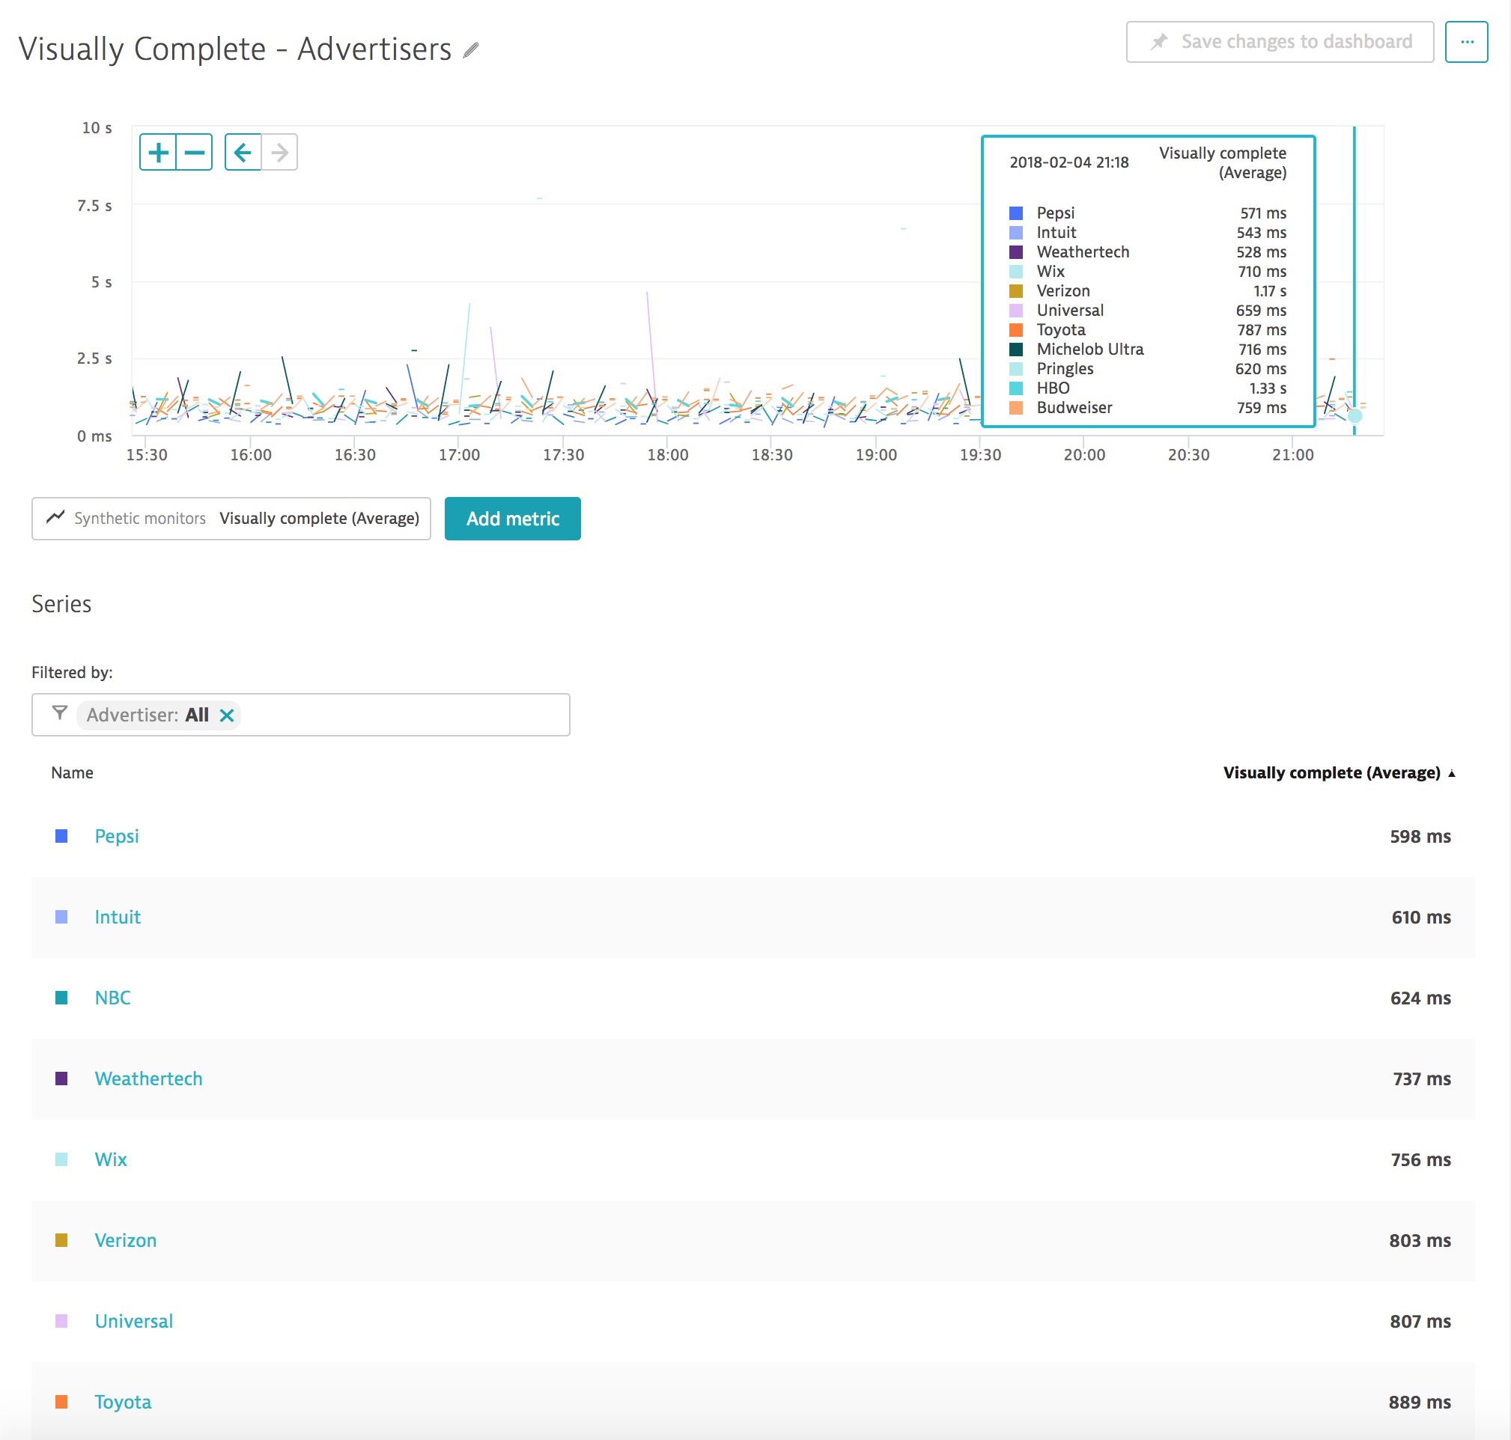Click the 889 ms value for Toyota
This screenshot has width=1511, height=1440.
(x=1419, y=1402)
